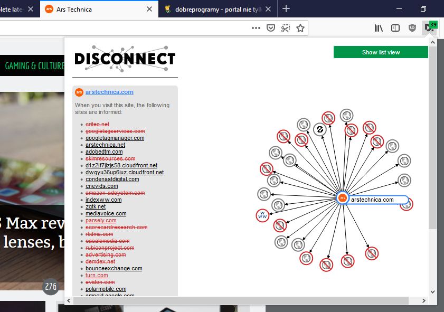Click the WWW node in the graph
The width and height of the screenshot is (444, 312).
tap(262, 215)
